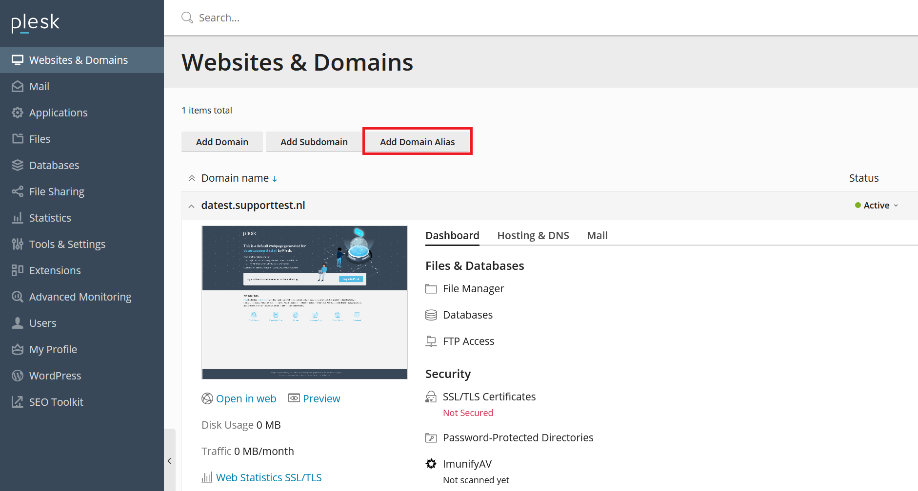Open Websites & Domains in the sidebar
This screenshot has height=491, width=918.
(x=82, y=60)
